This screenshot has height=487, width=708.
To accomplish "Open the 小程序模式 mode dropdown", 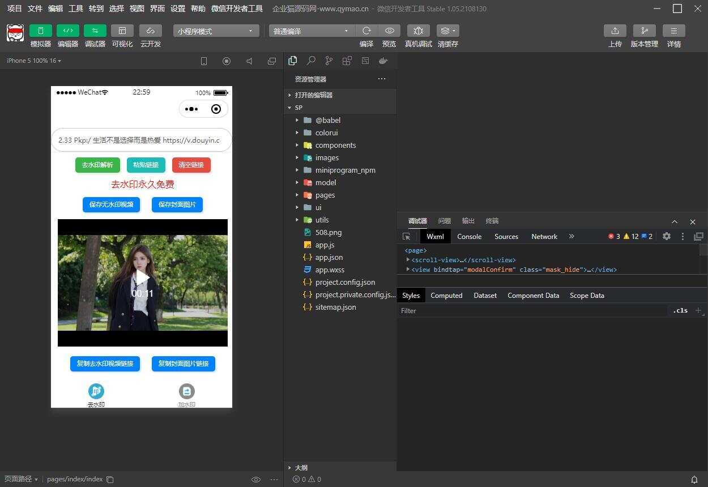I will point(214,31).
